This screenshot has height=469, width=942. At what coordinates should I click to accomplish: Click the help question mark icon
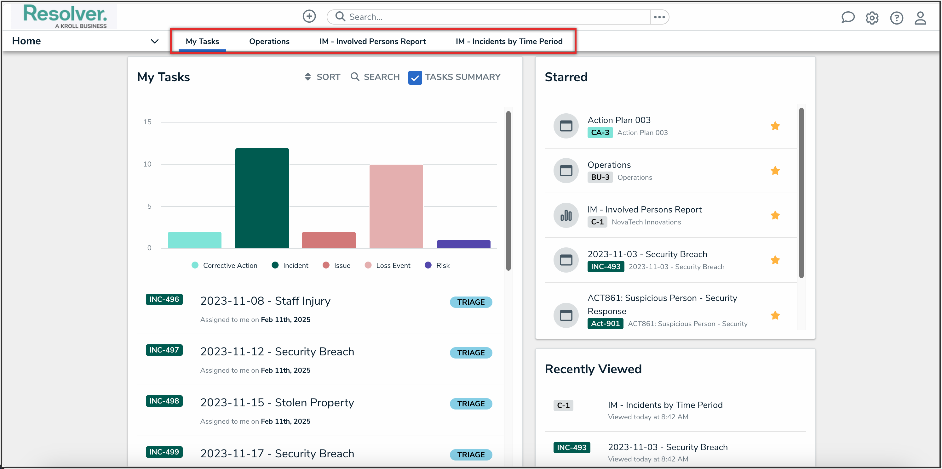896,18
